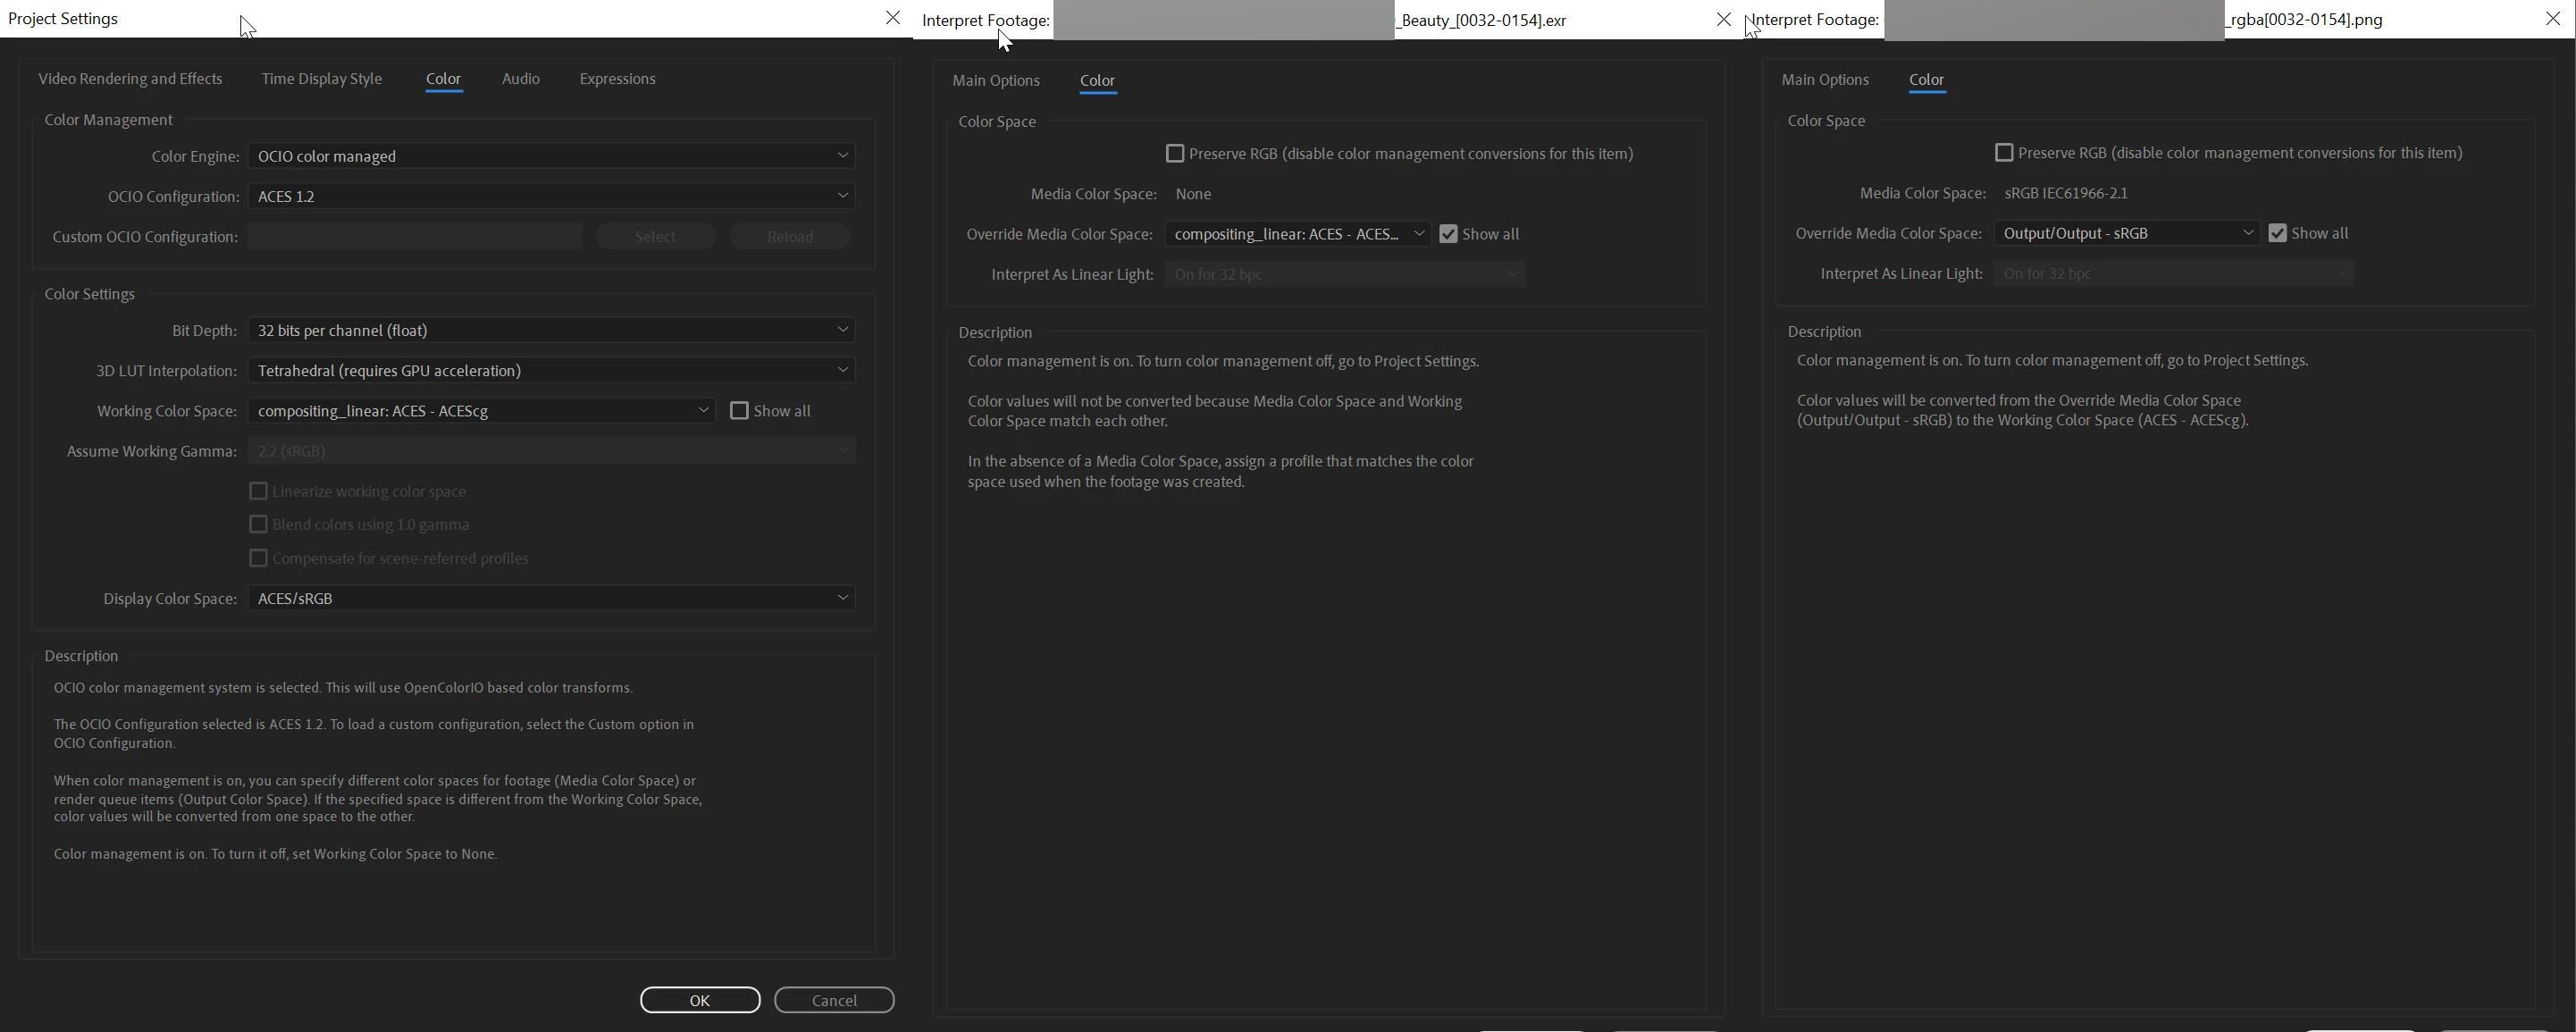Expand the Working Color Space dropdown
This screenshot has width=2576, height=1032.
click(481, 411)
